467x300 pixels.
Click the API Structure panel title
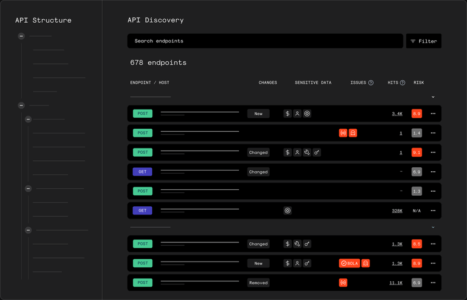tap(43, 20)
